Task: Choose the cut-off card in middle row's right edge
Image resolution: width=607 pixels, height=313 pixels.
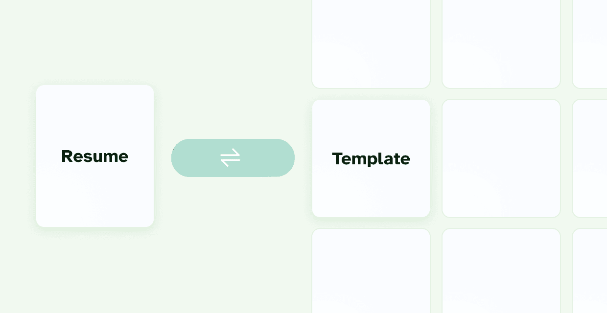Action: [x=590, y=158]
